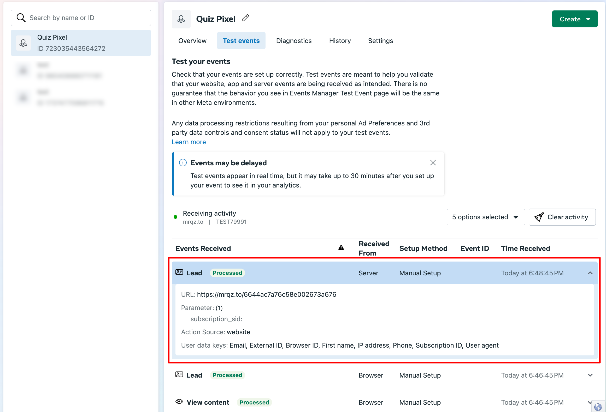Click the Lead icon in the Browser row
The height and width of the screenshot is (412, 606).
tap(179, 375)
